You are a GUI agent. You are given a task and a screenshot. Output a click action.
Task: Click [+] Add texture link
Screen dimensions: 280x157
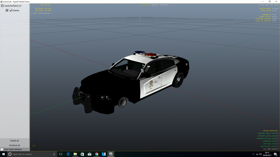click(x=271, y=149)
